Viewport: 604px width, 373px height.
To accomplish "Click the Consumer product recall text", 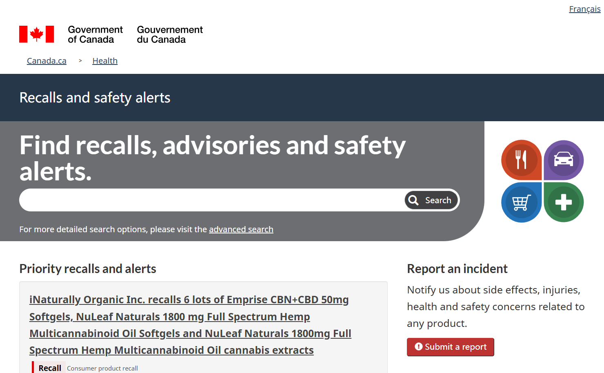I will pyautogui.click(x=102, y=368).
